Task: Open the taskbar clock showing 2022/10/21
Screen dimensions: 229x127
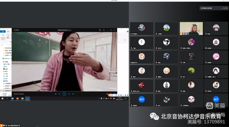Action: (119, 99)
